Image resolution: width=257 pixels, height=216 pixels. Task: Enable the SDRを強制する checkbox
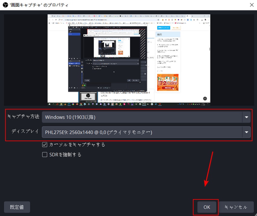click(44, 154)
